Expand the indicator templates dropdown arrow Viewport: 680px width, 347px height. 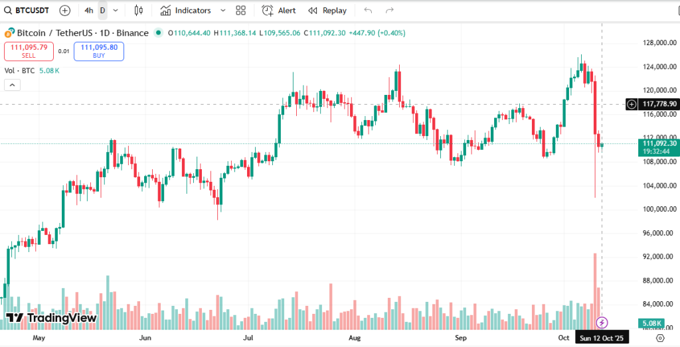222,11
